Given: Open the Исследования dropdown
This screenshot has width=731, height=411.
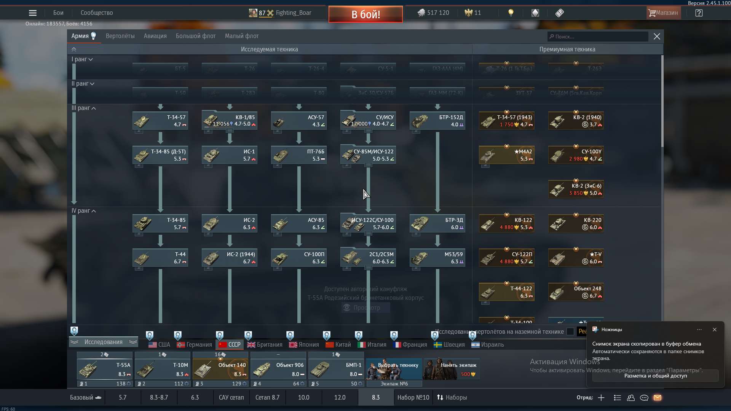Looking at the screenshot, I should point(103,342).
